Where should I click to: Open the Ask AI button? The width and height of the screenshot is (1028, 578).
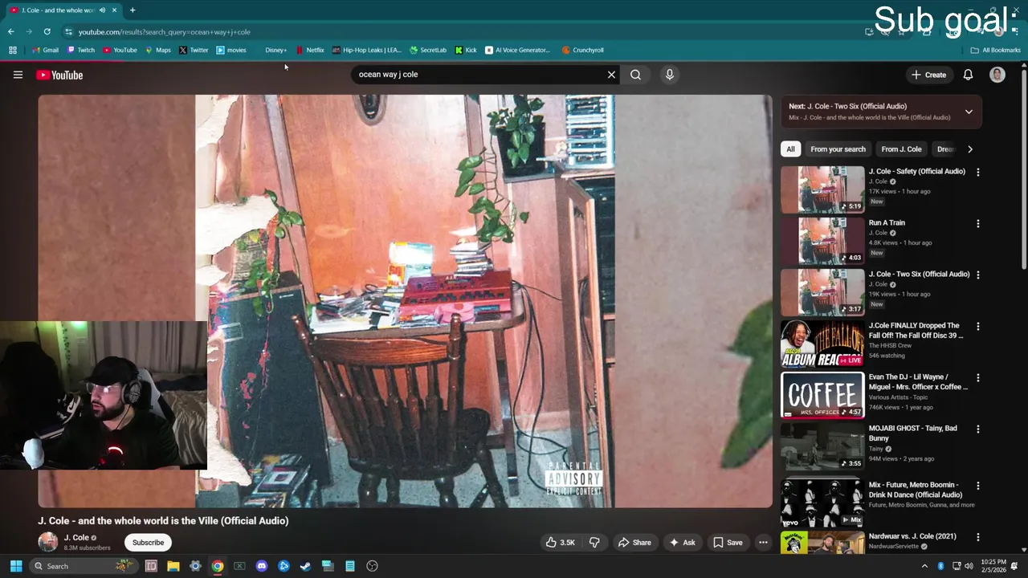click(x=682, y=543)
